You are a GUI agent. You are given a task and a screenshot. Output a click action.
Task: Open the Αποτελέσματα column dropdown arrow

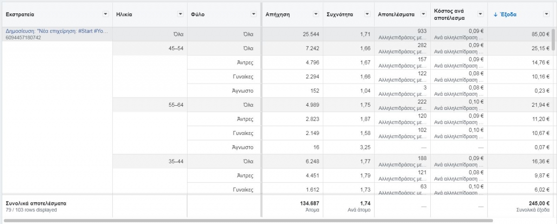[x=423, y=14]
